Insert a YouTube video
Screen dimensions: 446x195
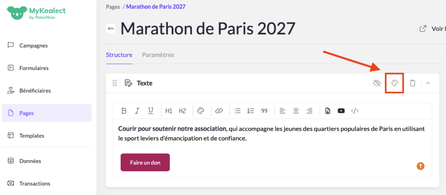341,111
